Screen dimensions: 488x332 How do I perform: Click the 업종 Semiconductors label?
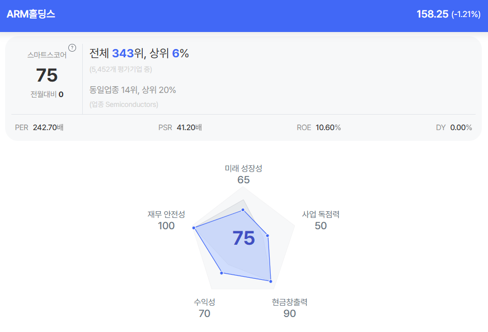pos(124,104)
